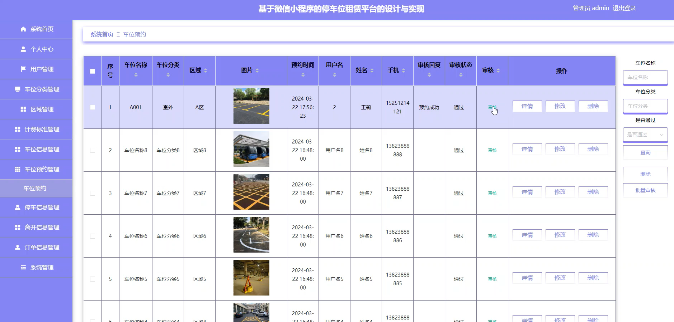
Task: Click 删除 button for 车位名称7 row
Action: pyautogui.click(x=593, y=192)
